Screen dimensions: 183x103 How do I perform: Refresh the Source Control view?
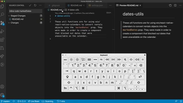pyautogui.click(x=35, y=5)
